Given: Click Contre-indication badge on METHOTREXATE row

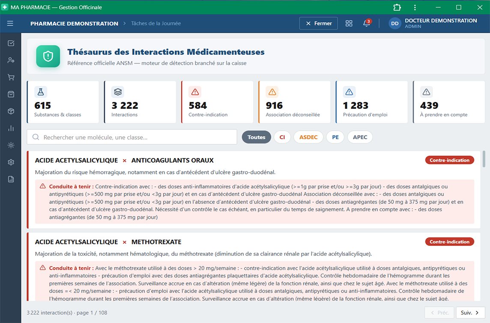Looking at the screenshot, I should (x=449, y=242).
